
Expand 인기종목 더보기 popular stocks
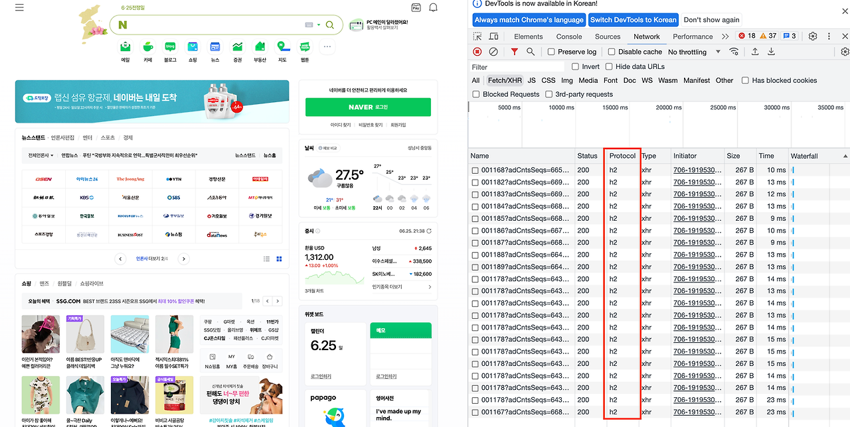[x=402, y=287]
